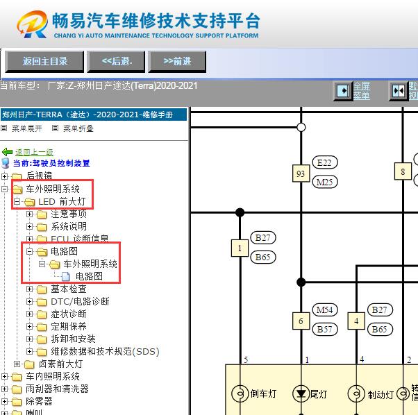Viewport: 418px width, 415px height.
Task: Click the icon before 菜单展开
Action: coord(3,128)
